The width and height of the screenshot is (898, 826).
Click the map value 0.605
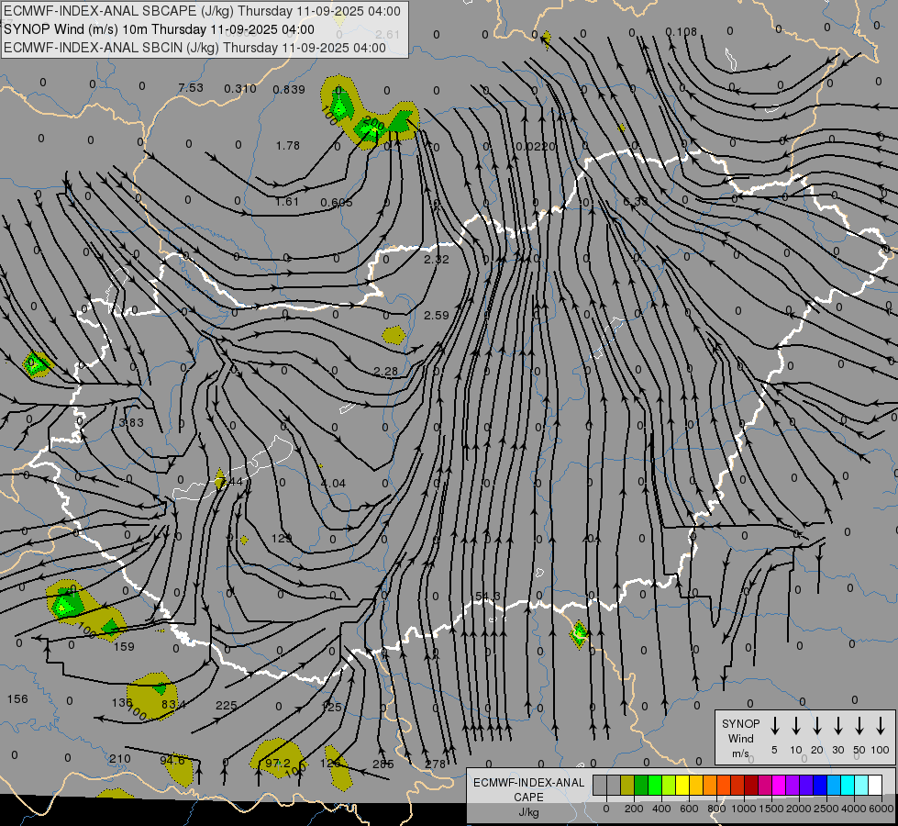pos(337,203)
